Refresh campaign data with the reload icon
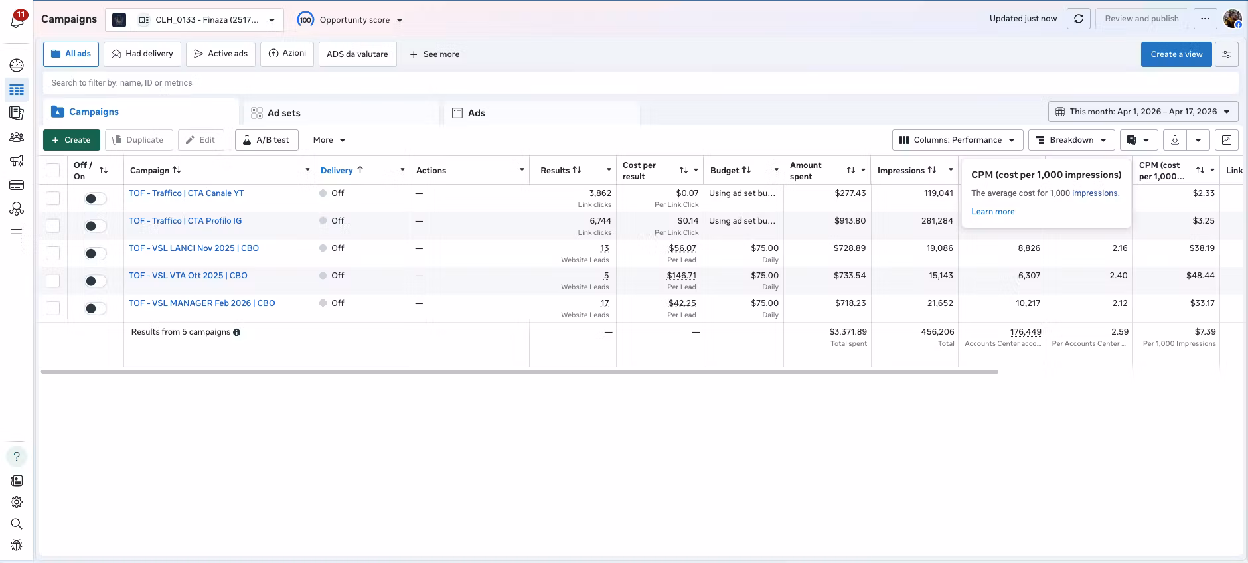This screenshot has height=563, width=1248. [x=1079, y=19]
